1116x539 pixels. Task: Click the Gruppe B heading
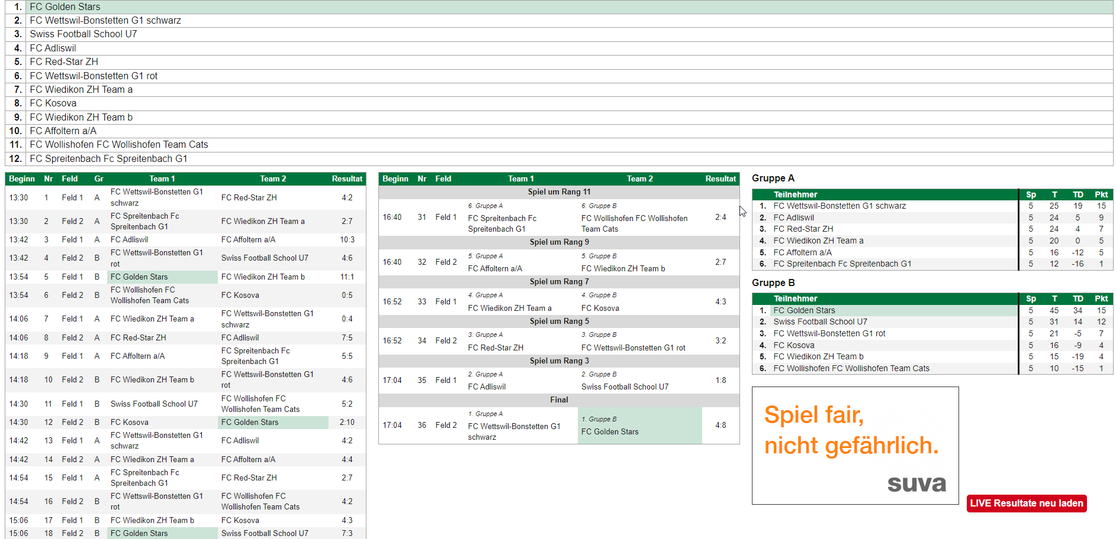click(x=773, y=283)
